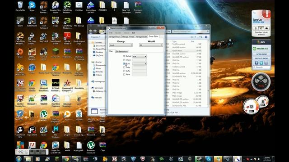Click the Prefix text field
The image size is (289, 162).
[x=140, y=67]
